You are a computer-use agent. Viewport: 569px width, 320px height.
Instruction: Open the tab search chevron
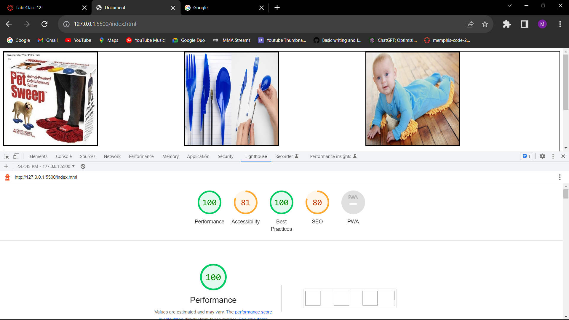pos(509,5)
